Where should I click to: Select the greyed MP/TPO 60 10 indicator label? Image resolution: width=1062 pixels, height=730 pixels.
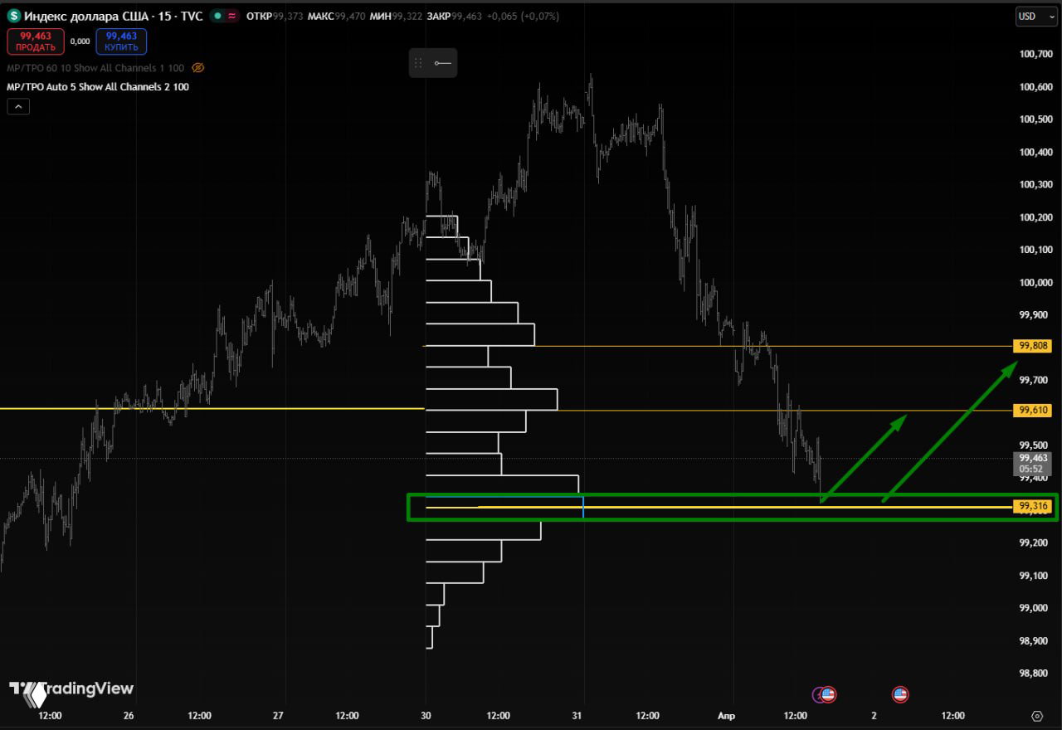95,68
